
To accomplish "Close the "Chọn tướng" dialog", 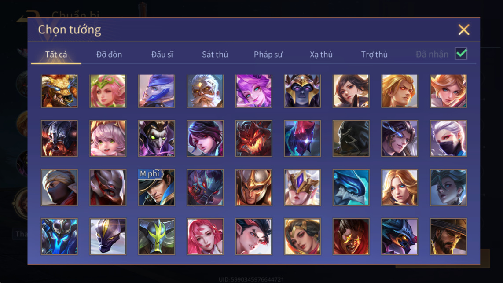I will [x=464, y=30].
